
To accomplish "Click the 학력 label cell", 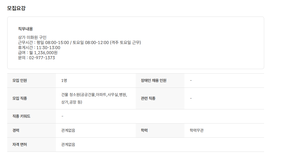I will [145, 130].
